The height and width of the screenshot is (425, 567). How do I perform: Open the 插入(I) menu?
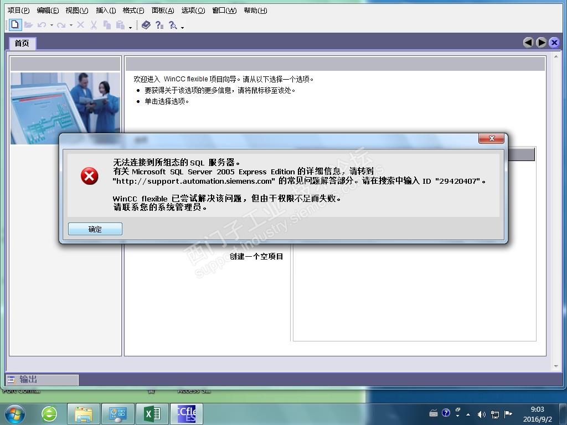point(106,11)
